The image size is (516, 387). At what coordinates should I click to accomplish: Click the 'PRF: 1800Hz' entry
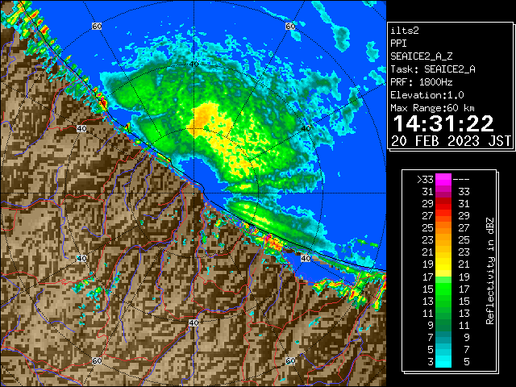(x=422, y=82)
